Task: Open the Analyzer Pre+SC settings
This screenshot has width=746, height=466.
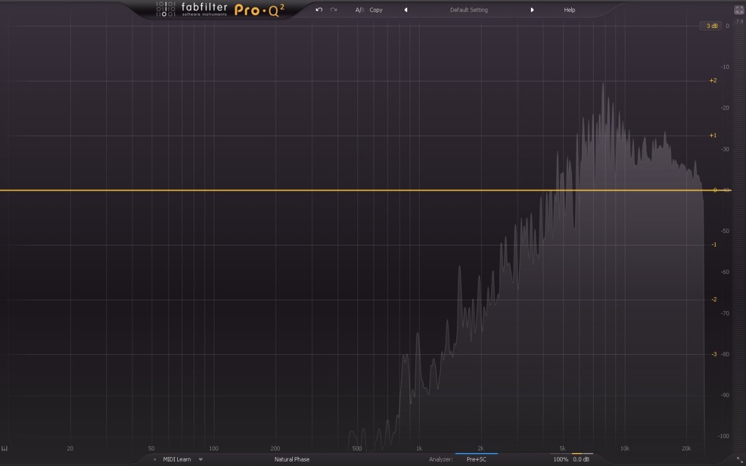Action: tap(476, 459)
